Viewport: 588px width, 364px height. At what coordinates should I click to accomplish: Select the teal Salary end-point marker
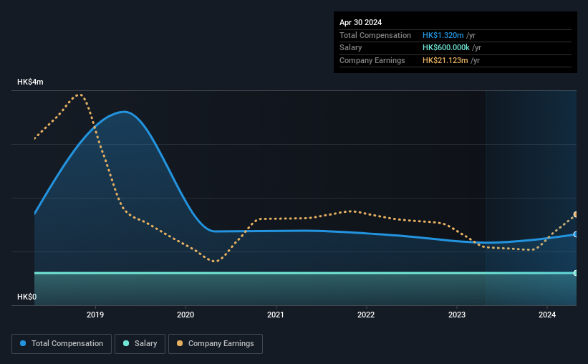[576, 273]
